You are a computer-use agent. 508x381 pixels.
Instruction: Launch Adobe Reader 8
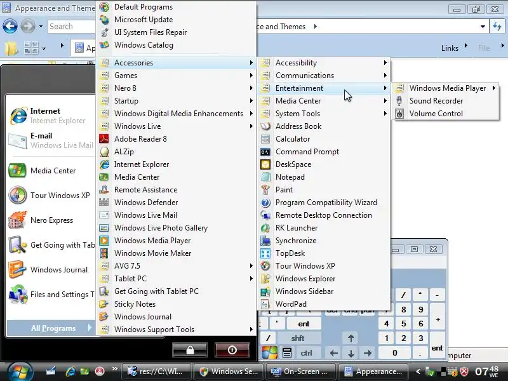[x=177, y=139]
